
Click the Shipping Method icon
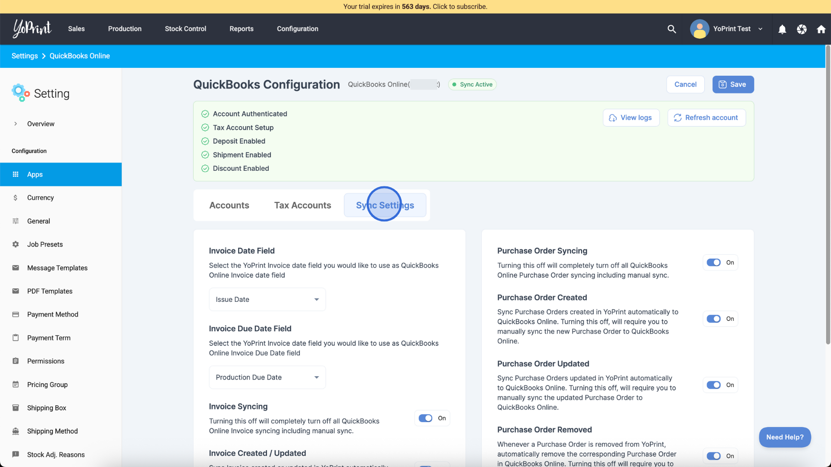point(16,431)
